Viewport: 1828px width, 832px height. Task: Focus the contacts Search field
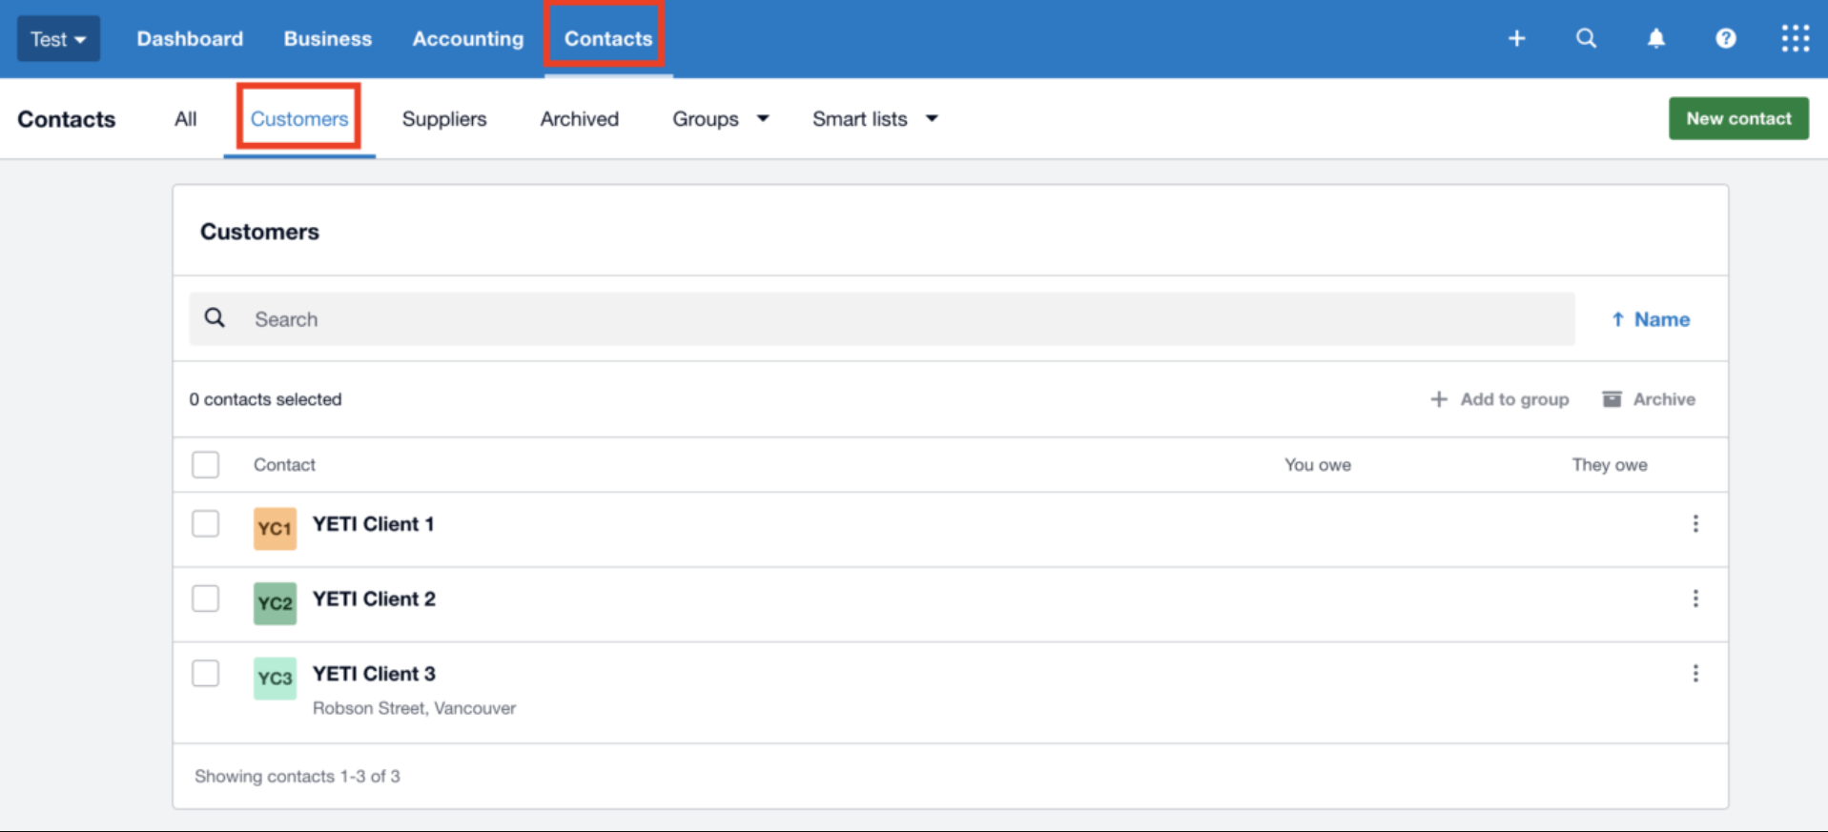click(x=882, y=319)
